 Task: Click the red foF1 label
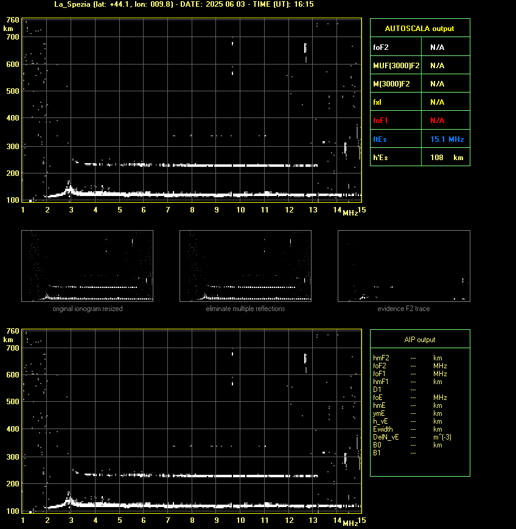tap(380, 121)
